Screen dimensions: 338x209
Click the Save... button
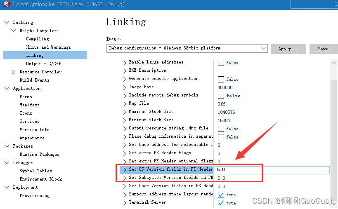tap(324, 49)
